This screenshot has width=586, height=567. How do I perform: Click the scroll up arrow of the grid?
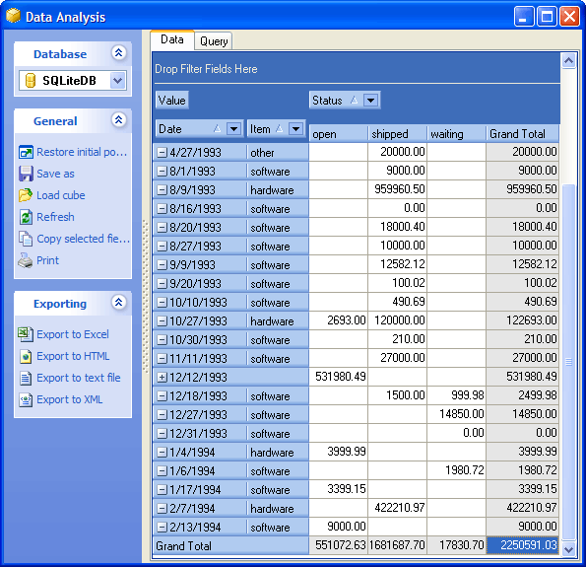coord(568,60)
